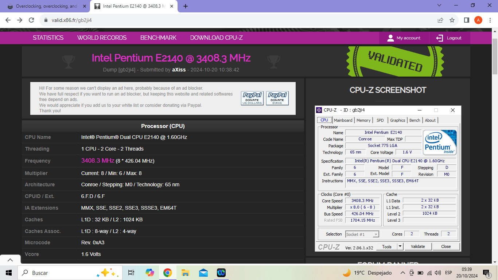
Task: Open the BENCHMARK section
Action: pos(158,38)
